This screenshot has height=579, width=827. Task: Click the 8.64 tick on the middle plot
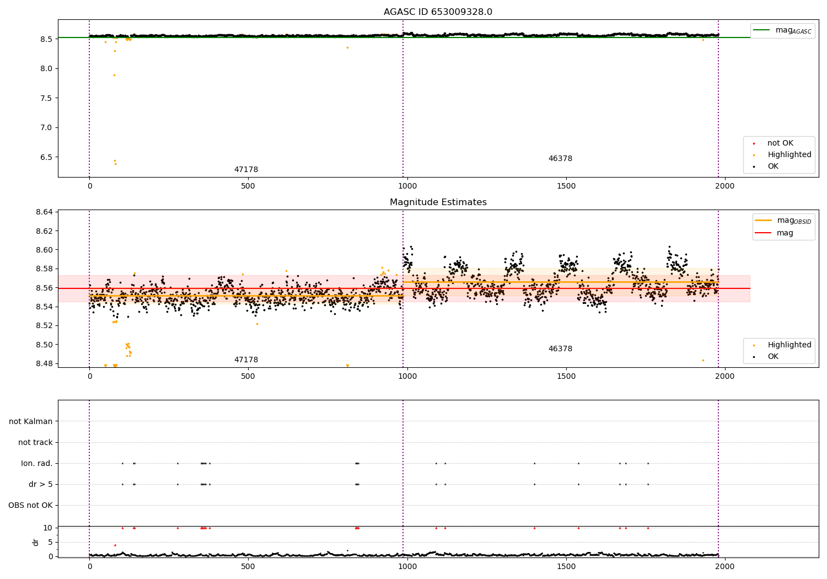(44, 212)
